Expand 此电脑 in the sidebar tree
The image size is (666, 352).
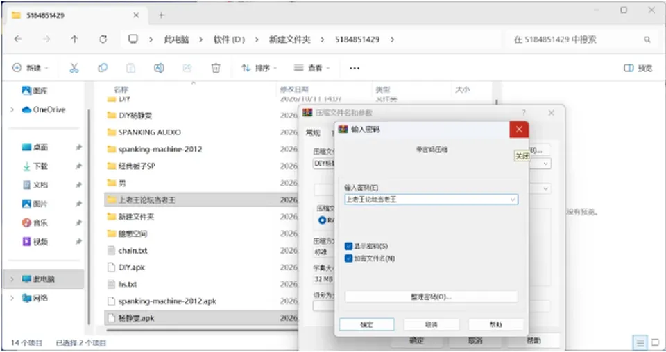(12, 279)
